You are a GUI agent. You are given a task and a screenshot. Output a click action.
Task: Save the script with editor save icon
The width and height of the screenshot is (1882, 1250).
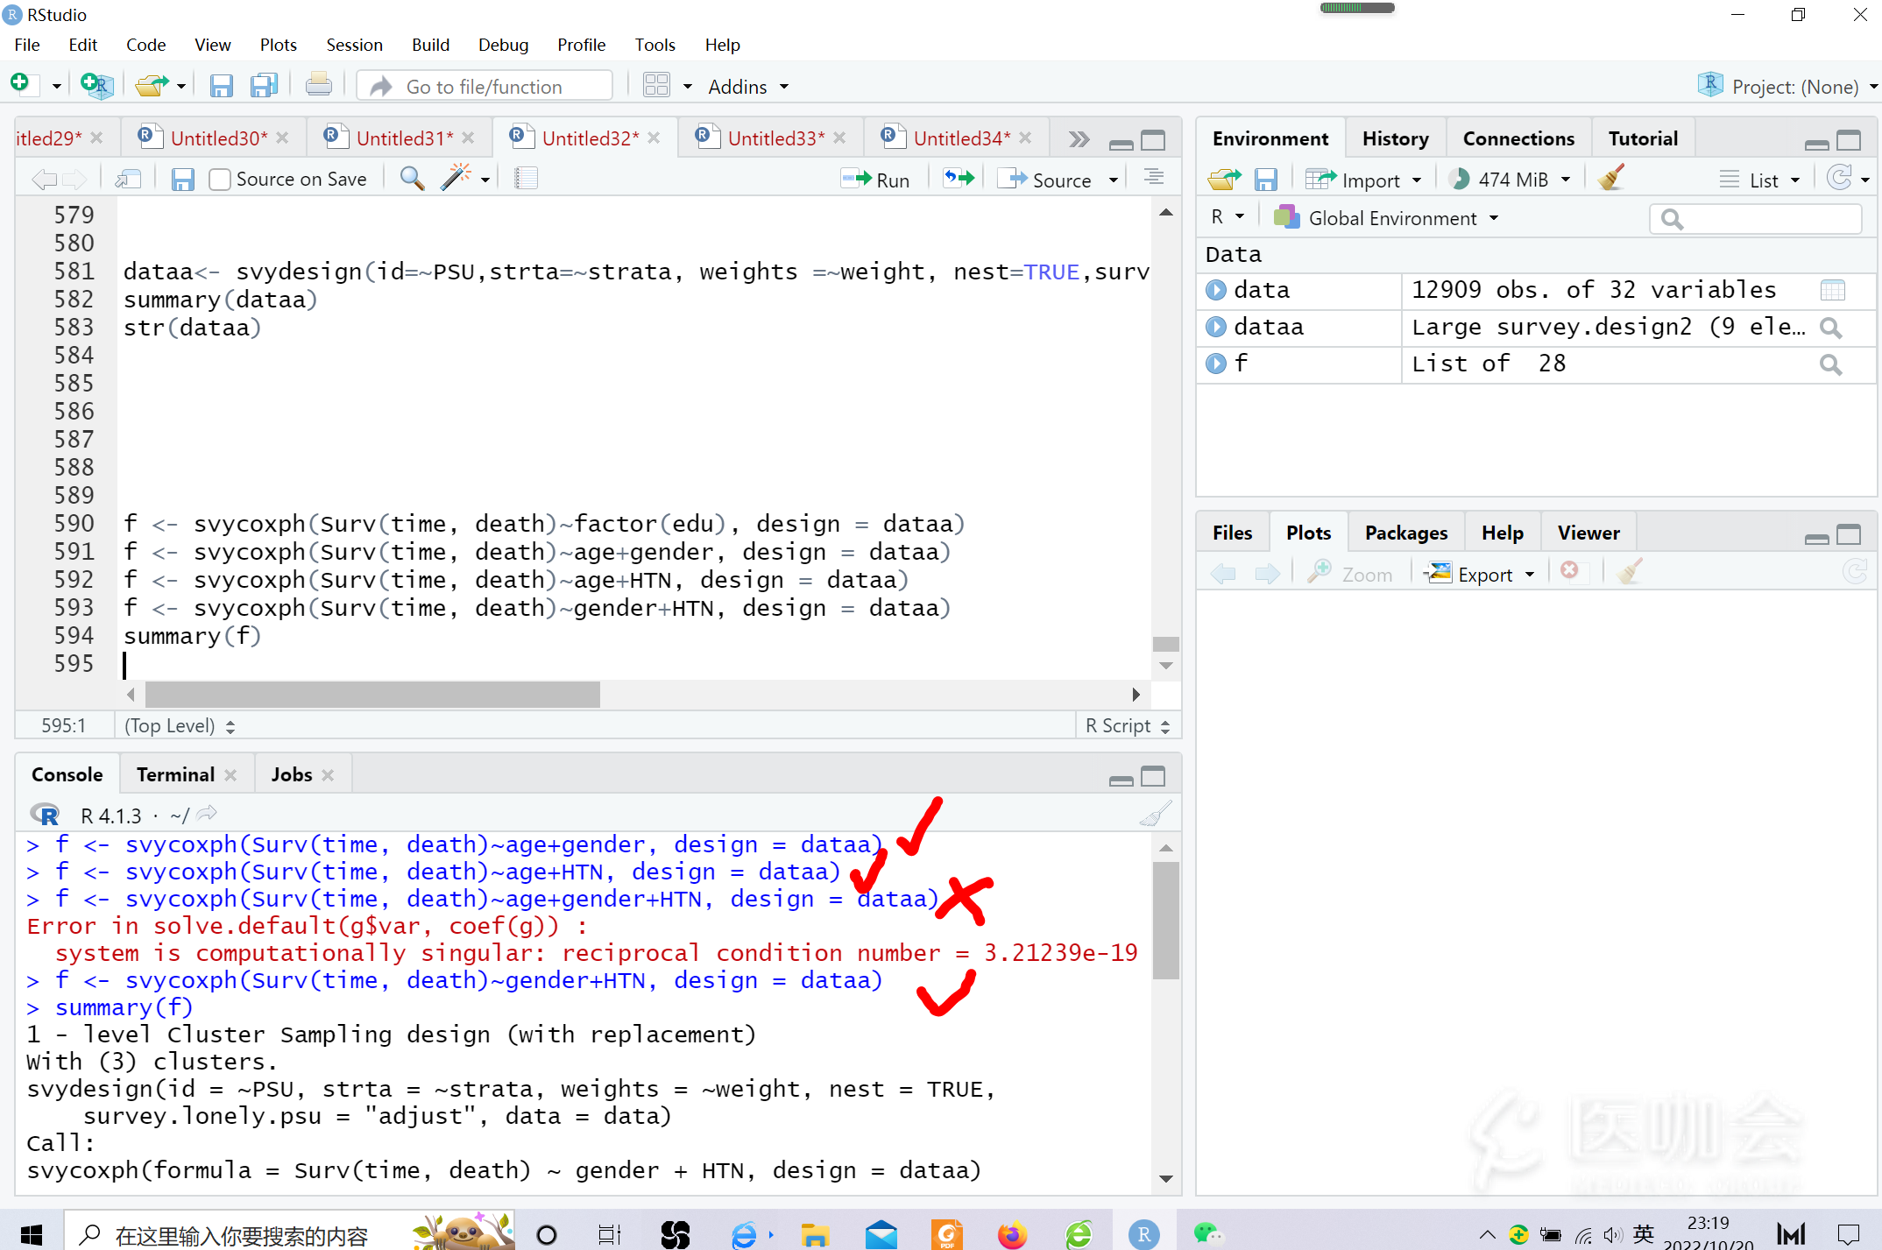click(182, 179)
